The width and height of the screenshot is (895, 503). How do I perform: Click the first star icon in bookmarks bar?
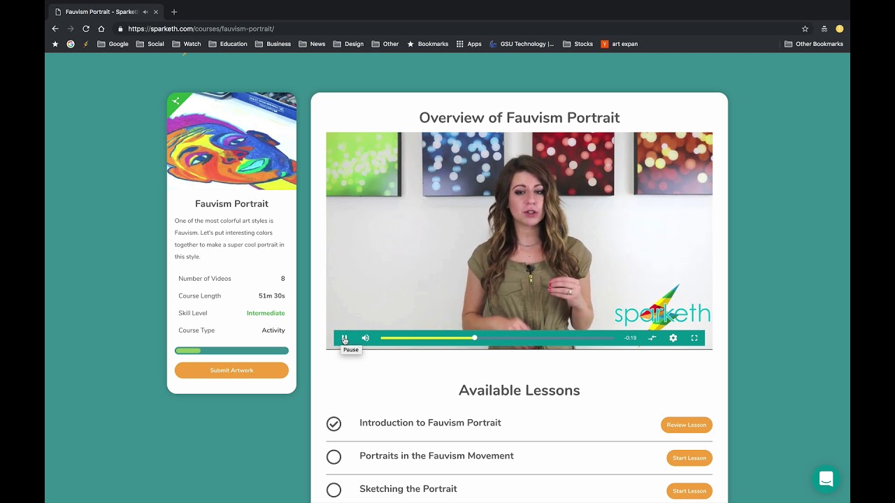coord(55,44)
